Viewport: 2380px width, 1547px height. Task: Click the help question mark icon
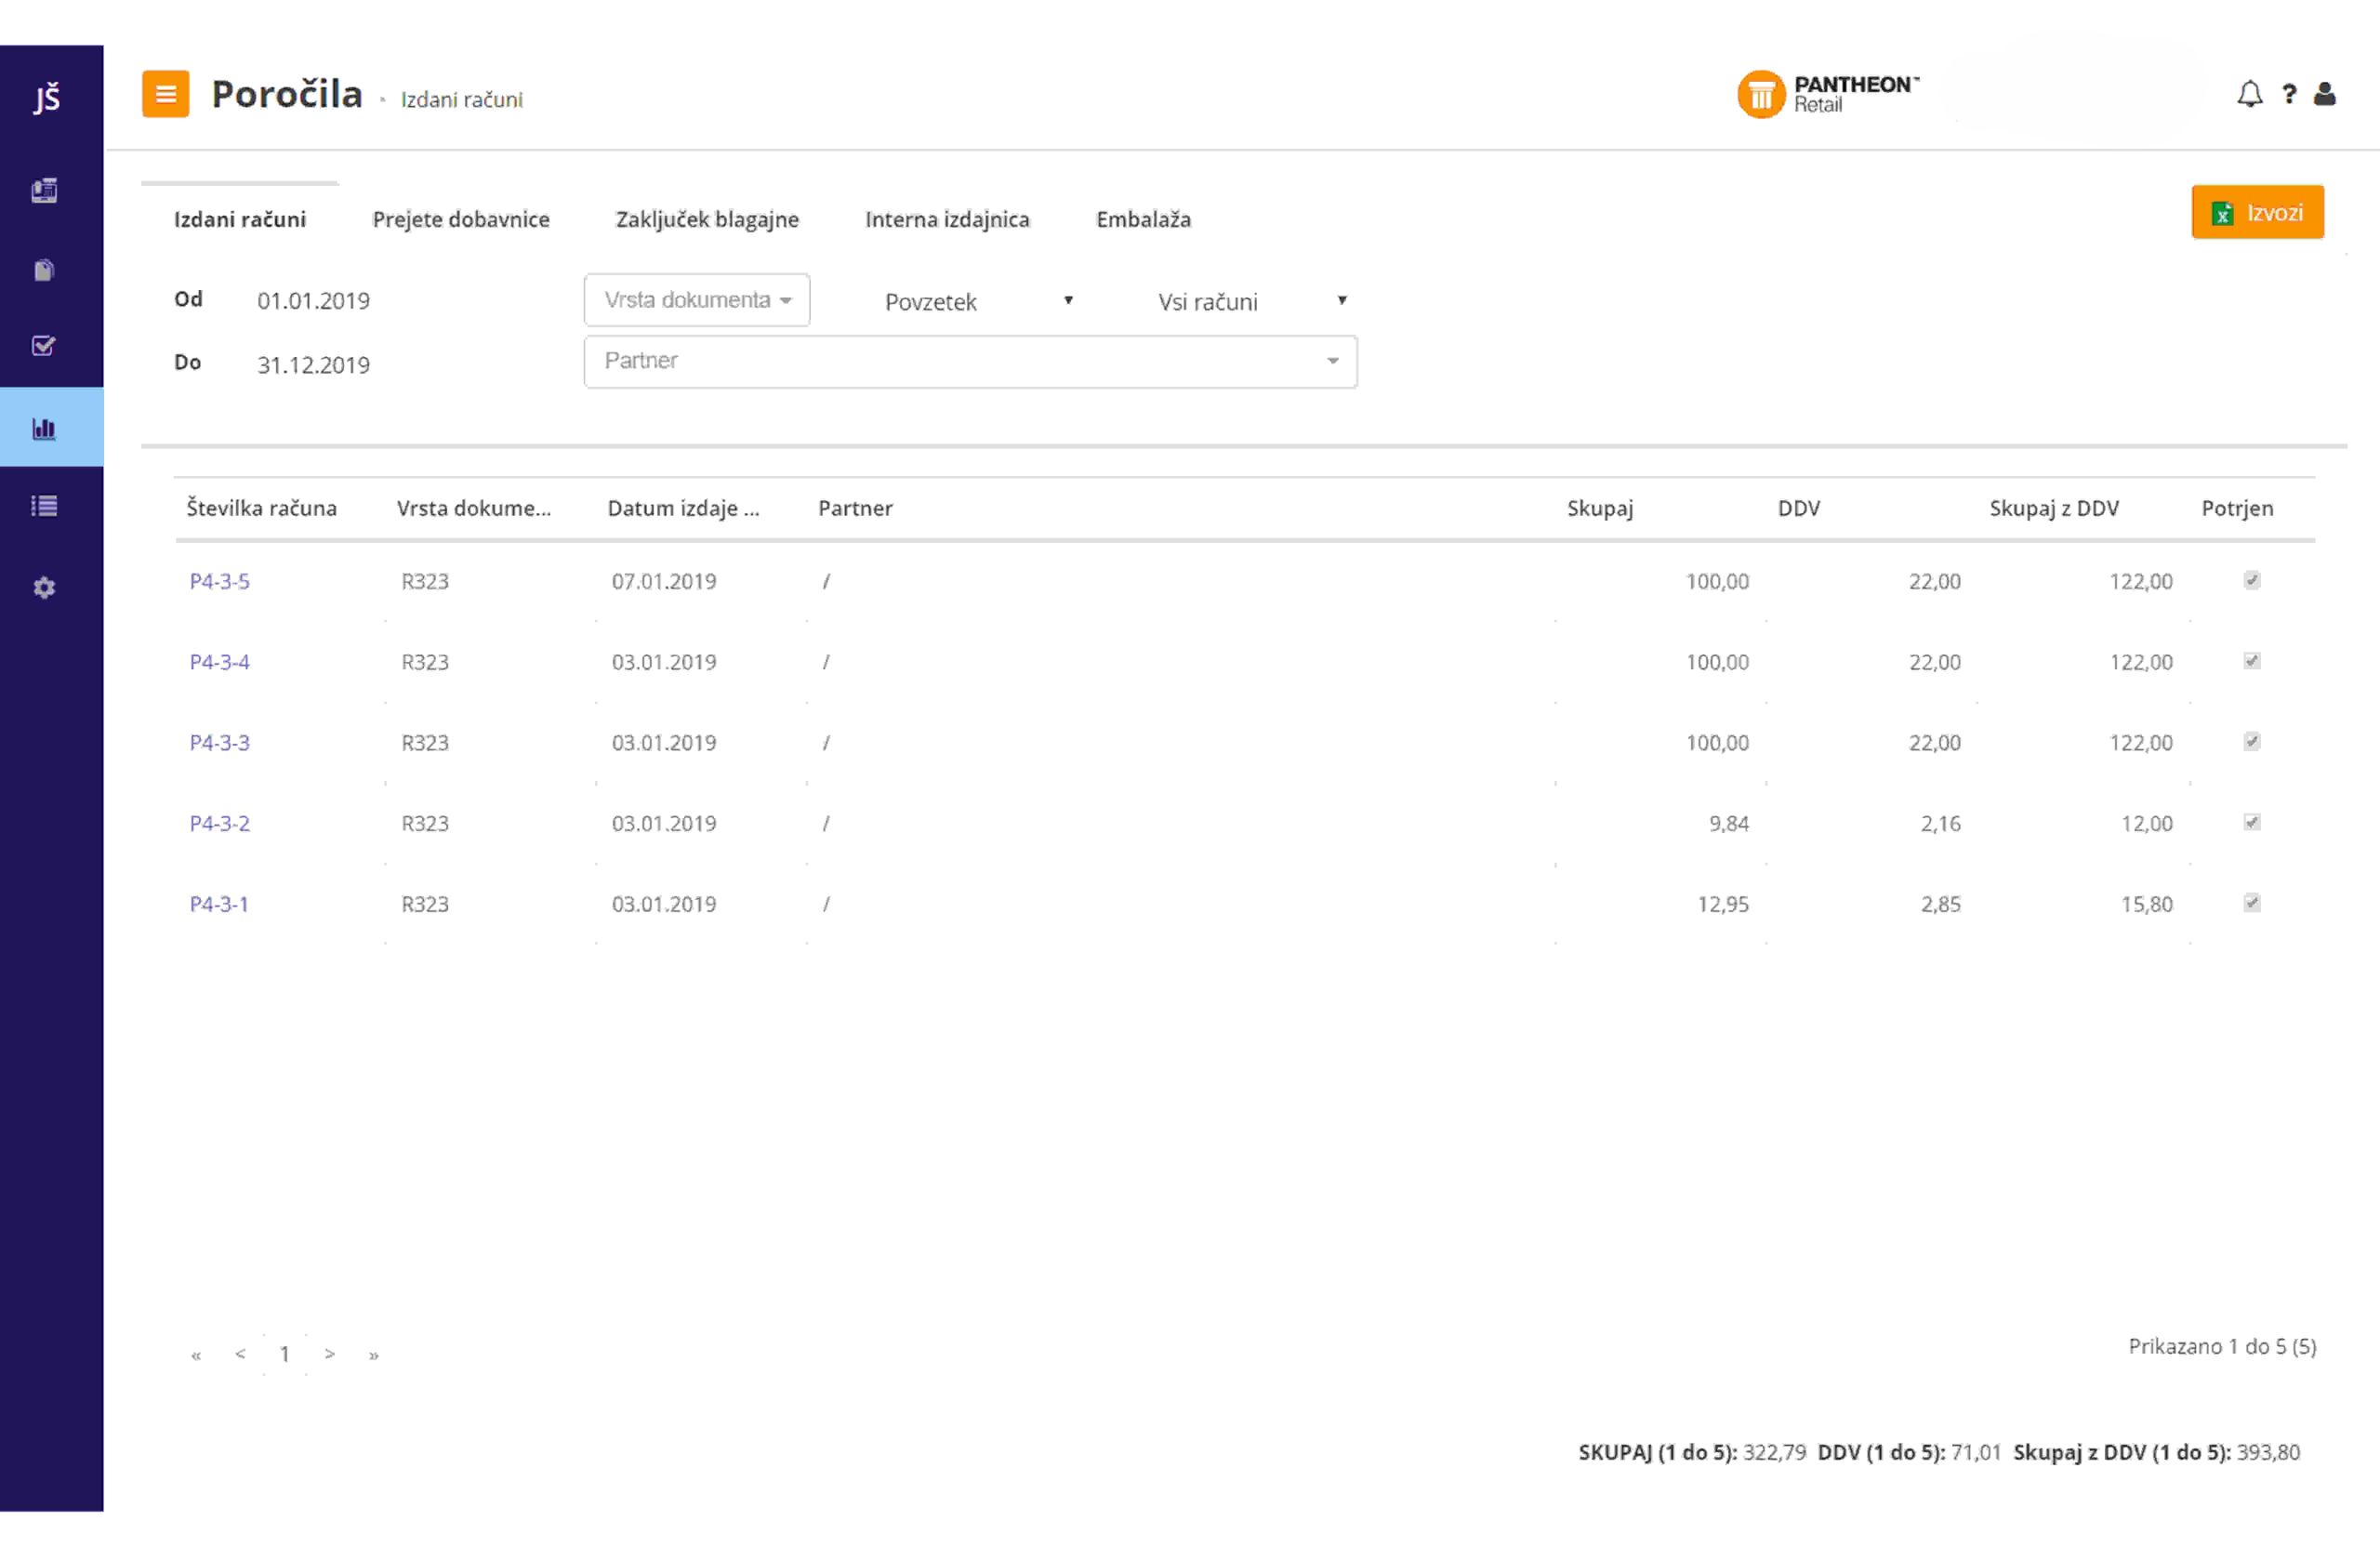pos(2289,94)
